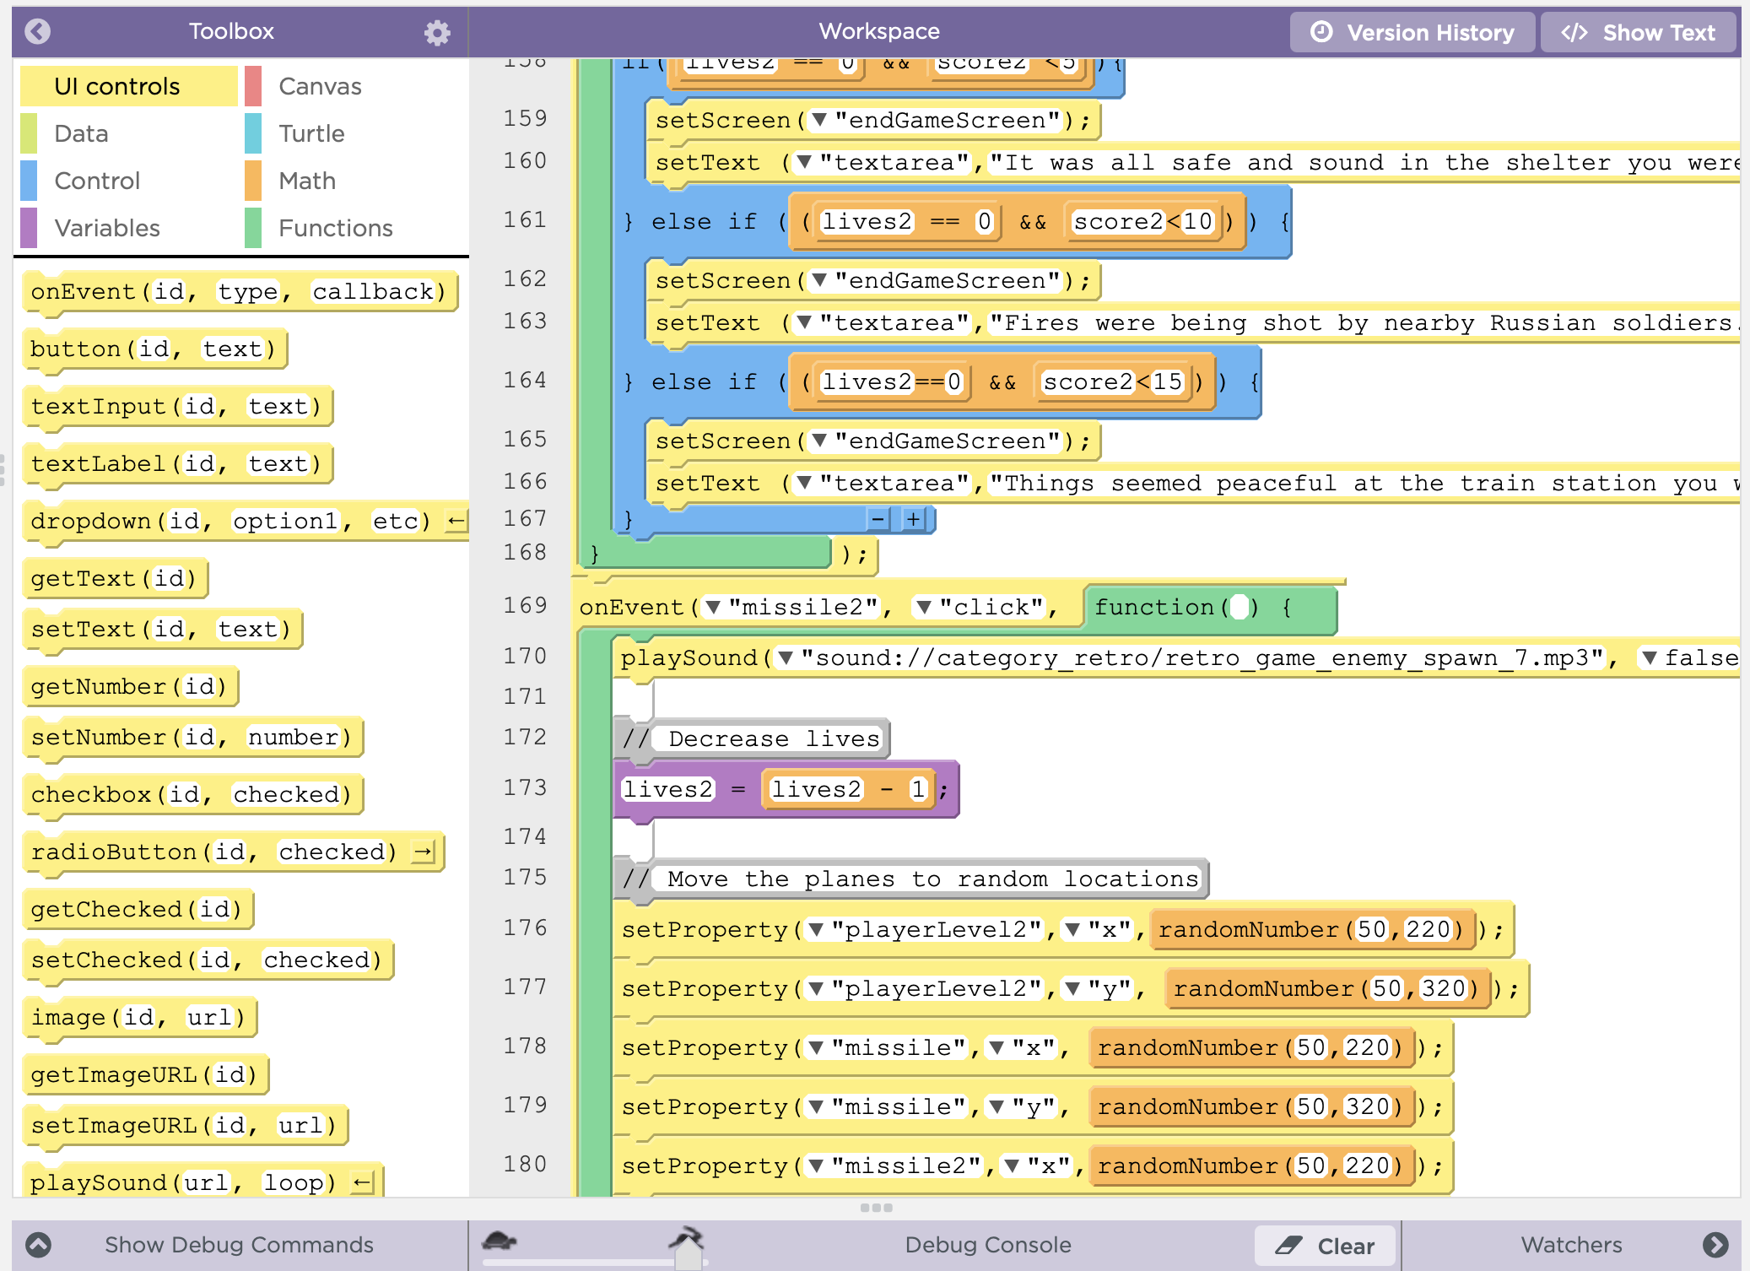Click the plus button to add an else branch
Image resolution: width=1750 pixels, height=1271 pixels.
point(913,519)
